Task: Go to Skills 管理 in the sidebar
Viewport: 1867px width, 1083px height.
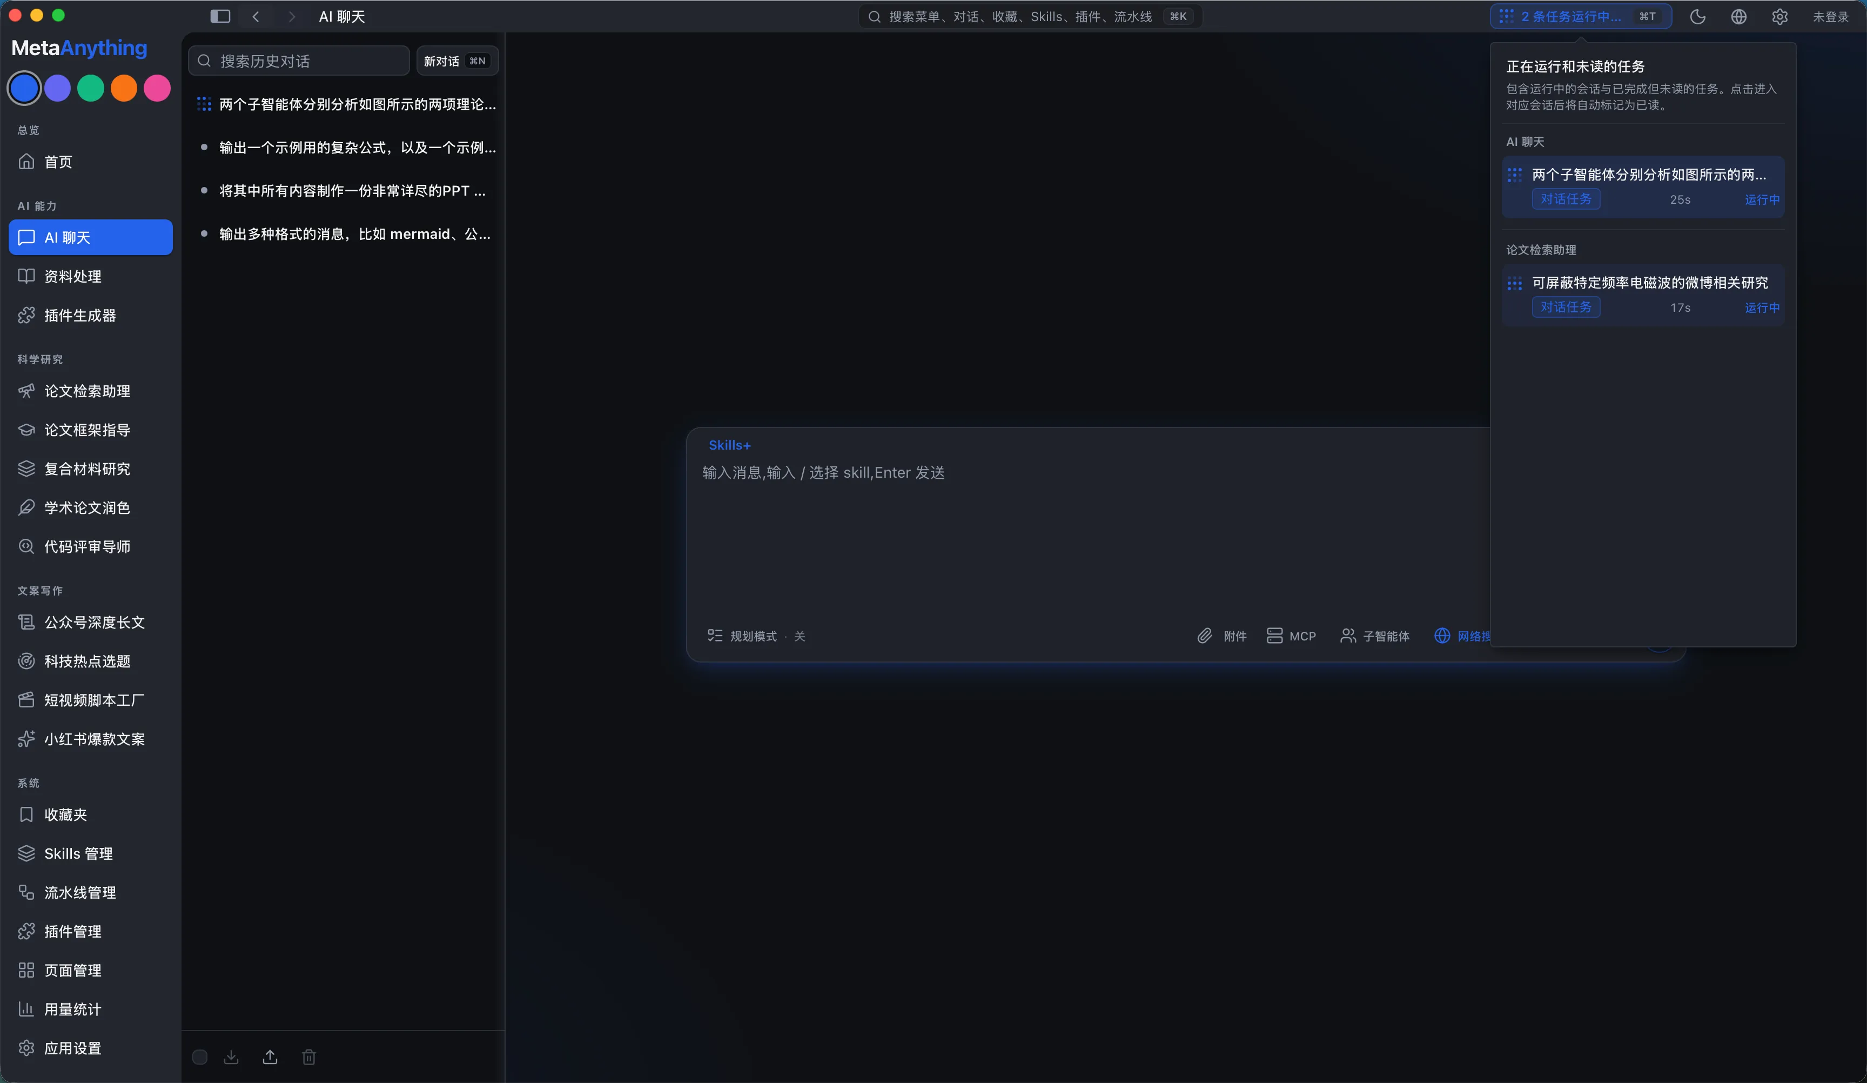Action: click(90, 853)
